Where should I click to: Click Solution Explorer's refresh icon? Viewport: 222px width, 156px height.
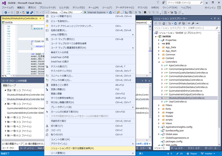176,23
